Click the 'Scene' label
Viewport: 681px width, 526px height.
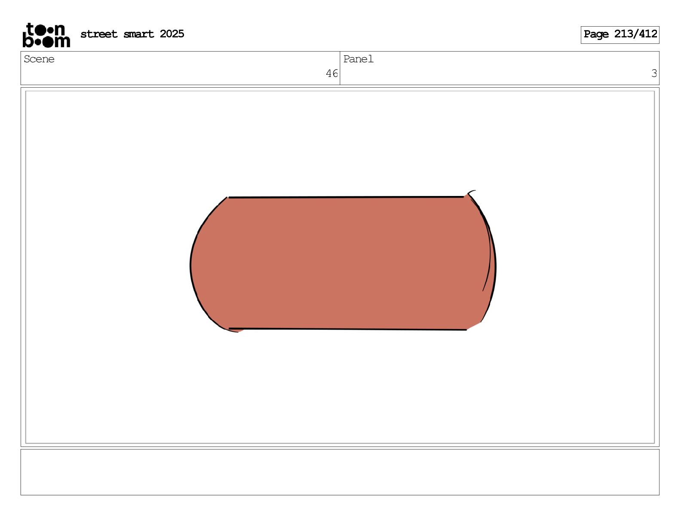point(39,59)
